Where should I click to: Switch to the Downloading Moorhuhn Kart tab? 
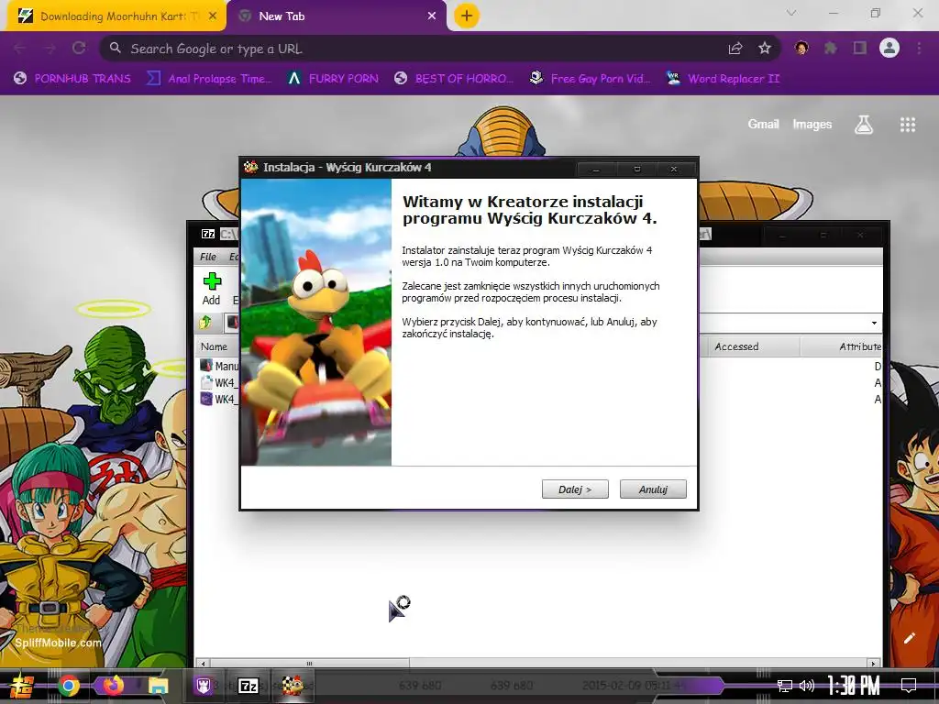[114, 16]
